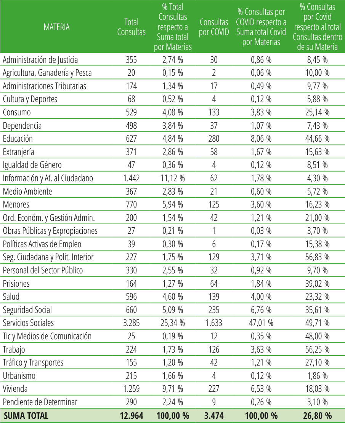Image resolution: width=345 pixels, height=423 pixels.
Task: Click the Consumo row label
Action: (17, 112)
